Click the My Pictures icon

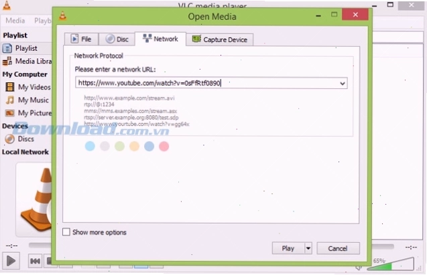coord(10,113)
